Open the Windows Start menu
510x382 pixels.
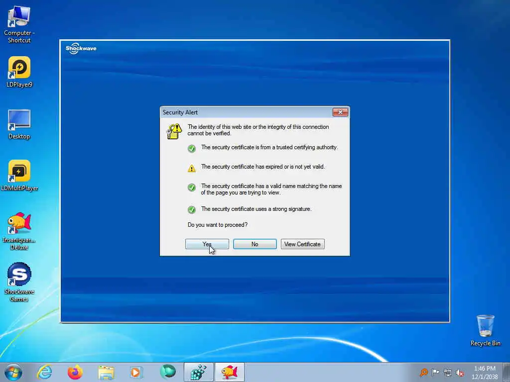(13, 372)
